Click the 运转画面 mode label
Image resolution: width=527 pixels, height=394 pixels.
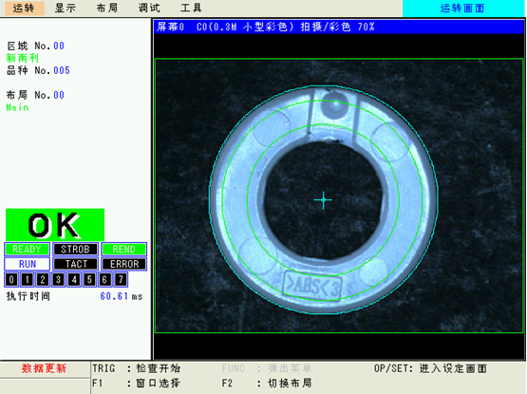click(462, 8)
